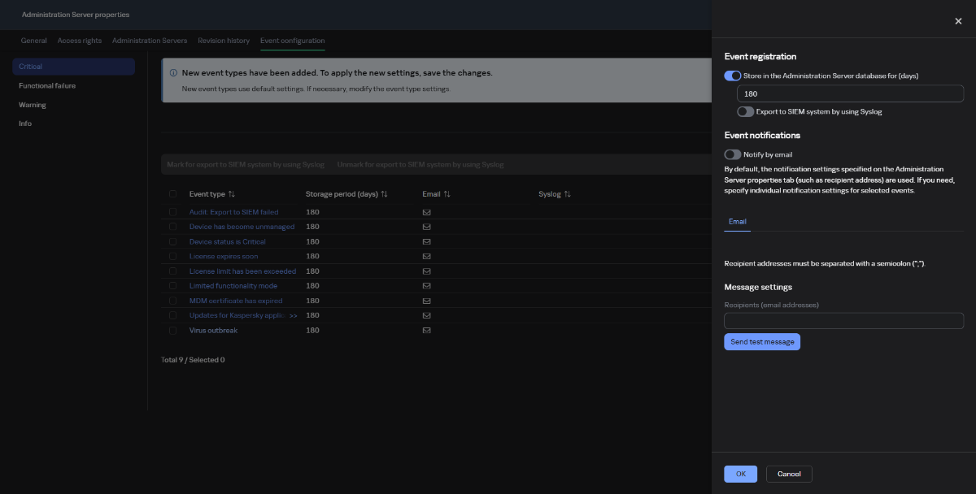Check the Virus outbreak row checkbox
976x494 pixels.
pos(172,331)
